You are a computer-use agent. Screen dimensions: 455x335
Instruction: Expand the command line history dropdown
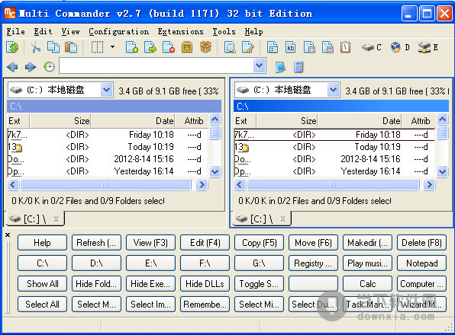[x=259, y=65]
